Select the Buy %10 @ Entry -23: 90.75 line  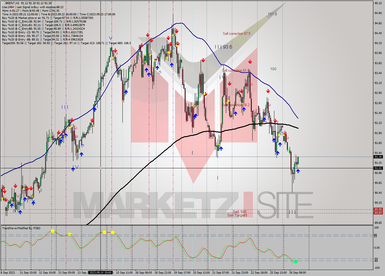pos(42,32)
